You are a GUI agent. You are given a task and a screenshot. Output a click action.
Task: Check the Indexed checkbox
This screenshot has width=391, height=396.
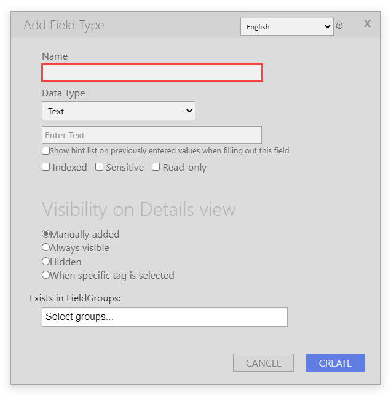45,167
